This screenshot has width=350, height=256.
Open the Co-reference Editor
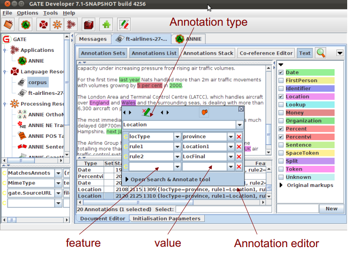point(266,53)
